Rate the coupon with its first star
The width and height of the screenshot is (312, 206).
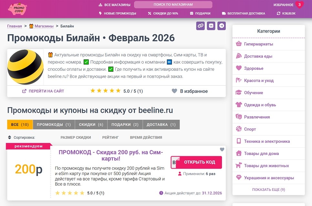[57, 193]
